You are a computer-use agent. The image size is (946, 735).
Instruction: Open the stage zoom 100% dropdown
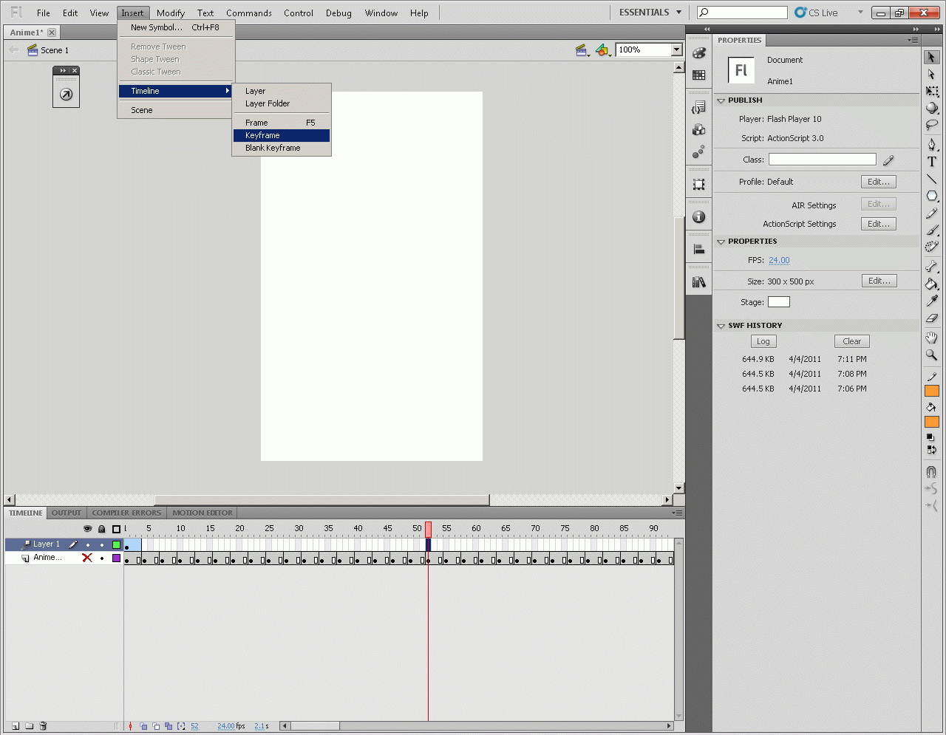(x=676, y=49)
